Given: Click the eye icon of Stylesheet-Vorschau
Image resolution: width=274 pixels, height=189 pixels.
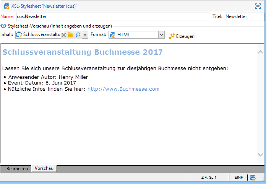Looking at the screenshot, I should (x=3, y=26).
